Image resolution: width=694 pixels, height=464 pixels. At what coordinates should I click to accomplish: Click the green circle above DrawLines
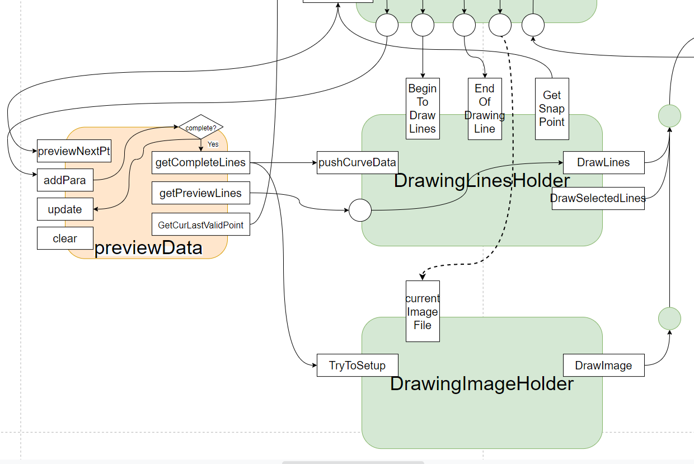(669, 116)
